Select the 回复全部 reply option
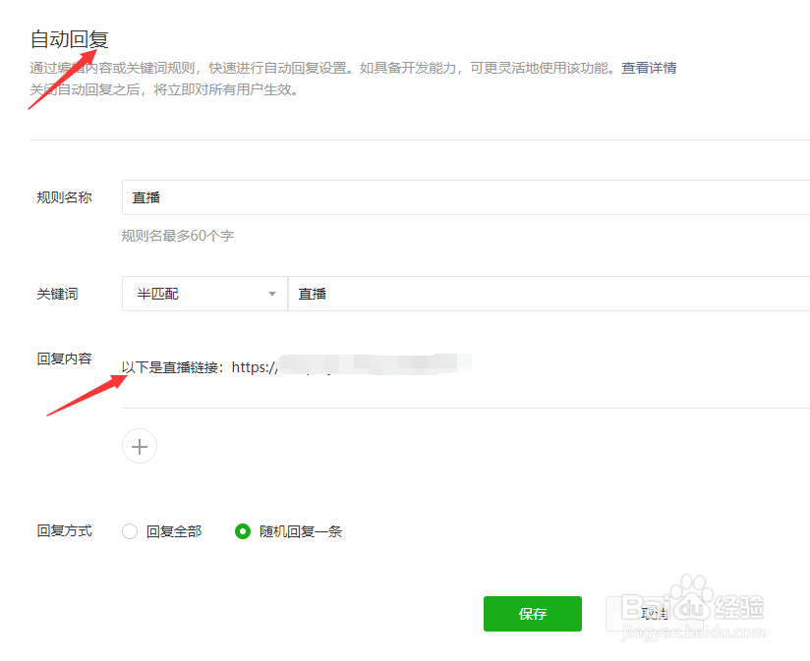Viewport: 810px width, 661px height. (129, 530)
